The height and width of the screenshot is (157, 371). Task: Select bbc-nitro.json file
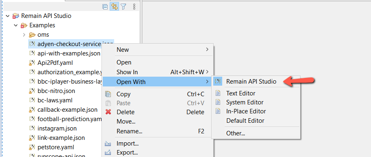[x=56, y=91]
